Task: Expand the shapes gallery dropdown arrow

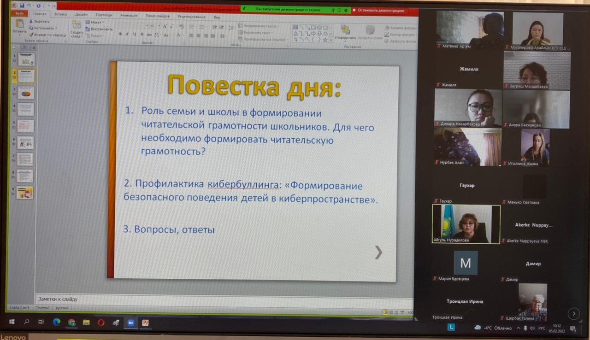Action: (x=331, y=40)
